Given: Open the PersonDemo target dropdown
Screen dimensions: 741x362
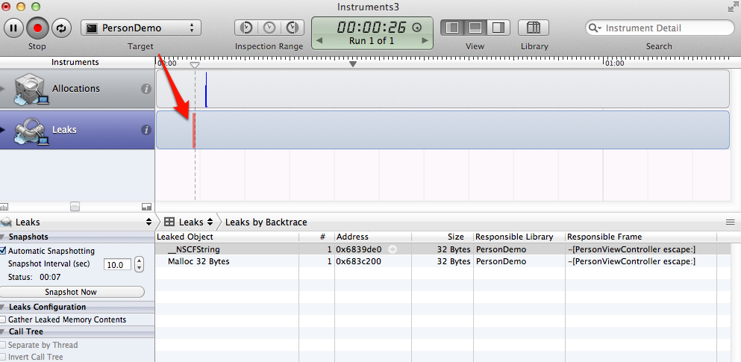Looking at the screenshot, I should coord(141,28).
